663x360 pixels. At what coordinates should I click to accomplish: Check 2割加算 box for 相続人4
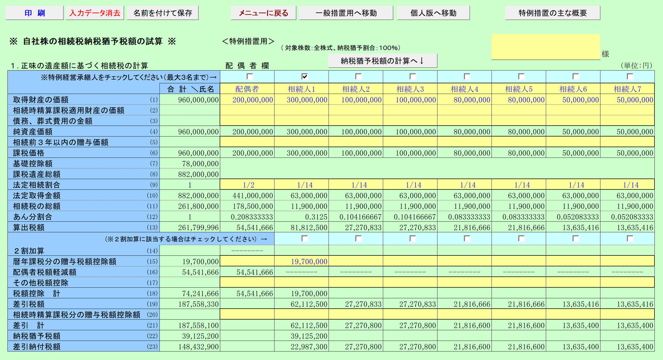[x=467, y=238]
